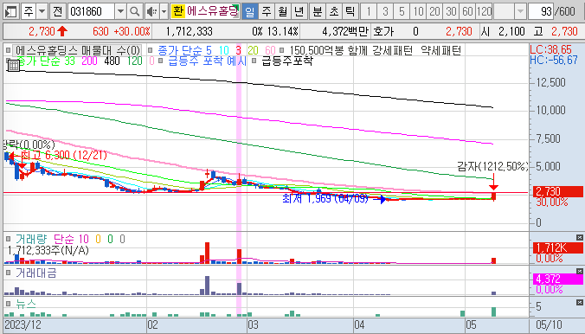This screenshot has height=334, width=585.
Task: Click the red 감자 arrow marker
Action: (493, 183)
